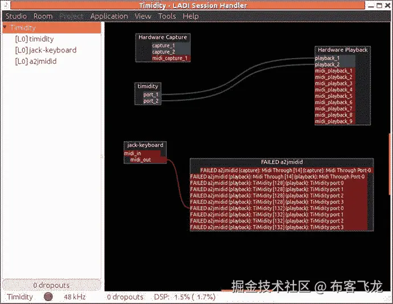Click TiMidity [128] playback port 2 row

(279, 195)
